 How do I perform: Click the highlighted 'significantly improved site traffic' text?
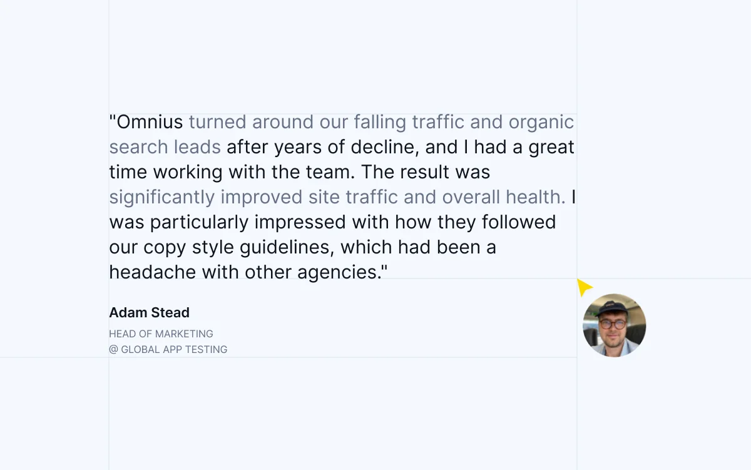tap(253, 197)
